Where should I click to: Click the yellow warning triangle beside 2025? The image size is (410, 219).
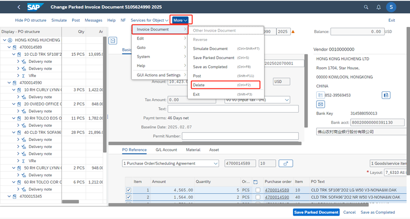[x=293, y=32]
